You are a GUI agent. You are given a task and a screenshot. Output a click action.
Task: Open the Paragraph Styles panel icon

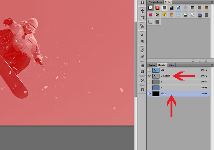pos(142,50)
